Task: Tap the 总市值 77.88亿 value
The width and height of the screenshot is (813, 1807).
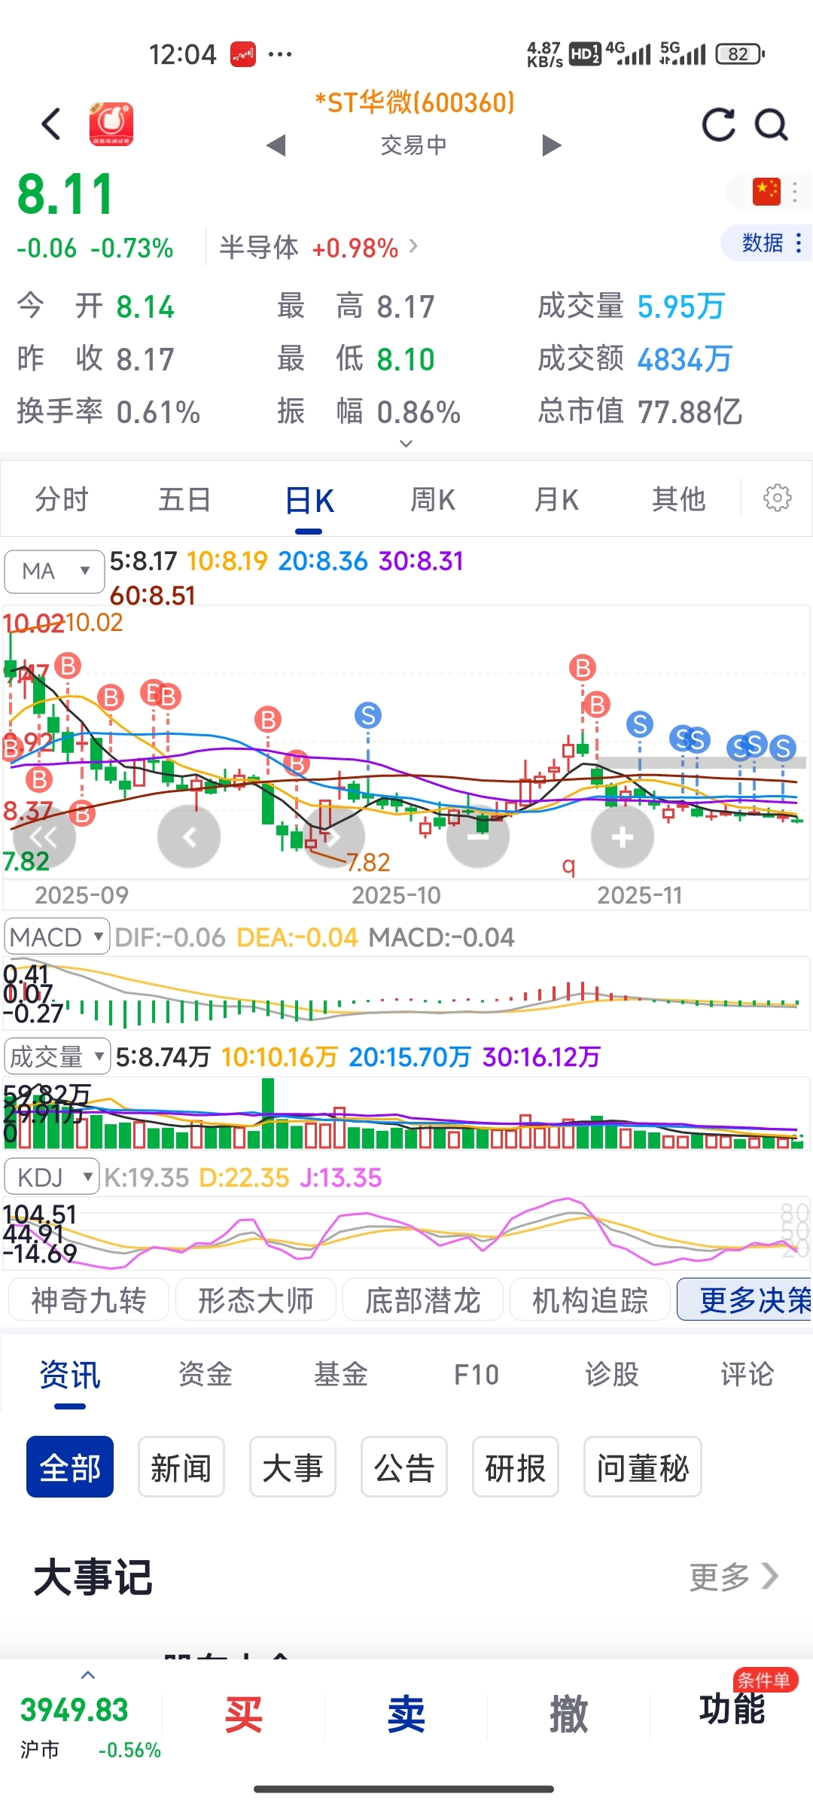Action: 690,412
